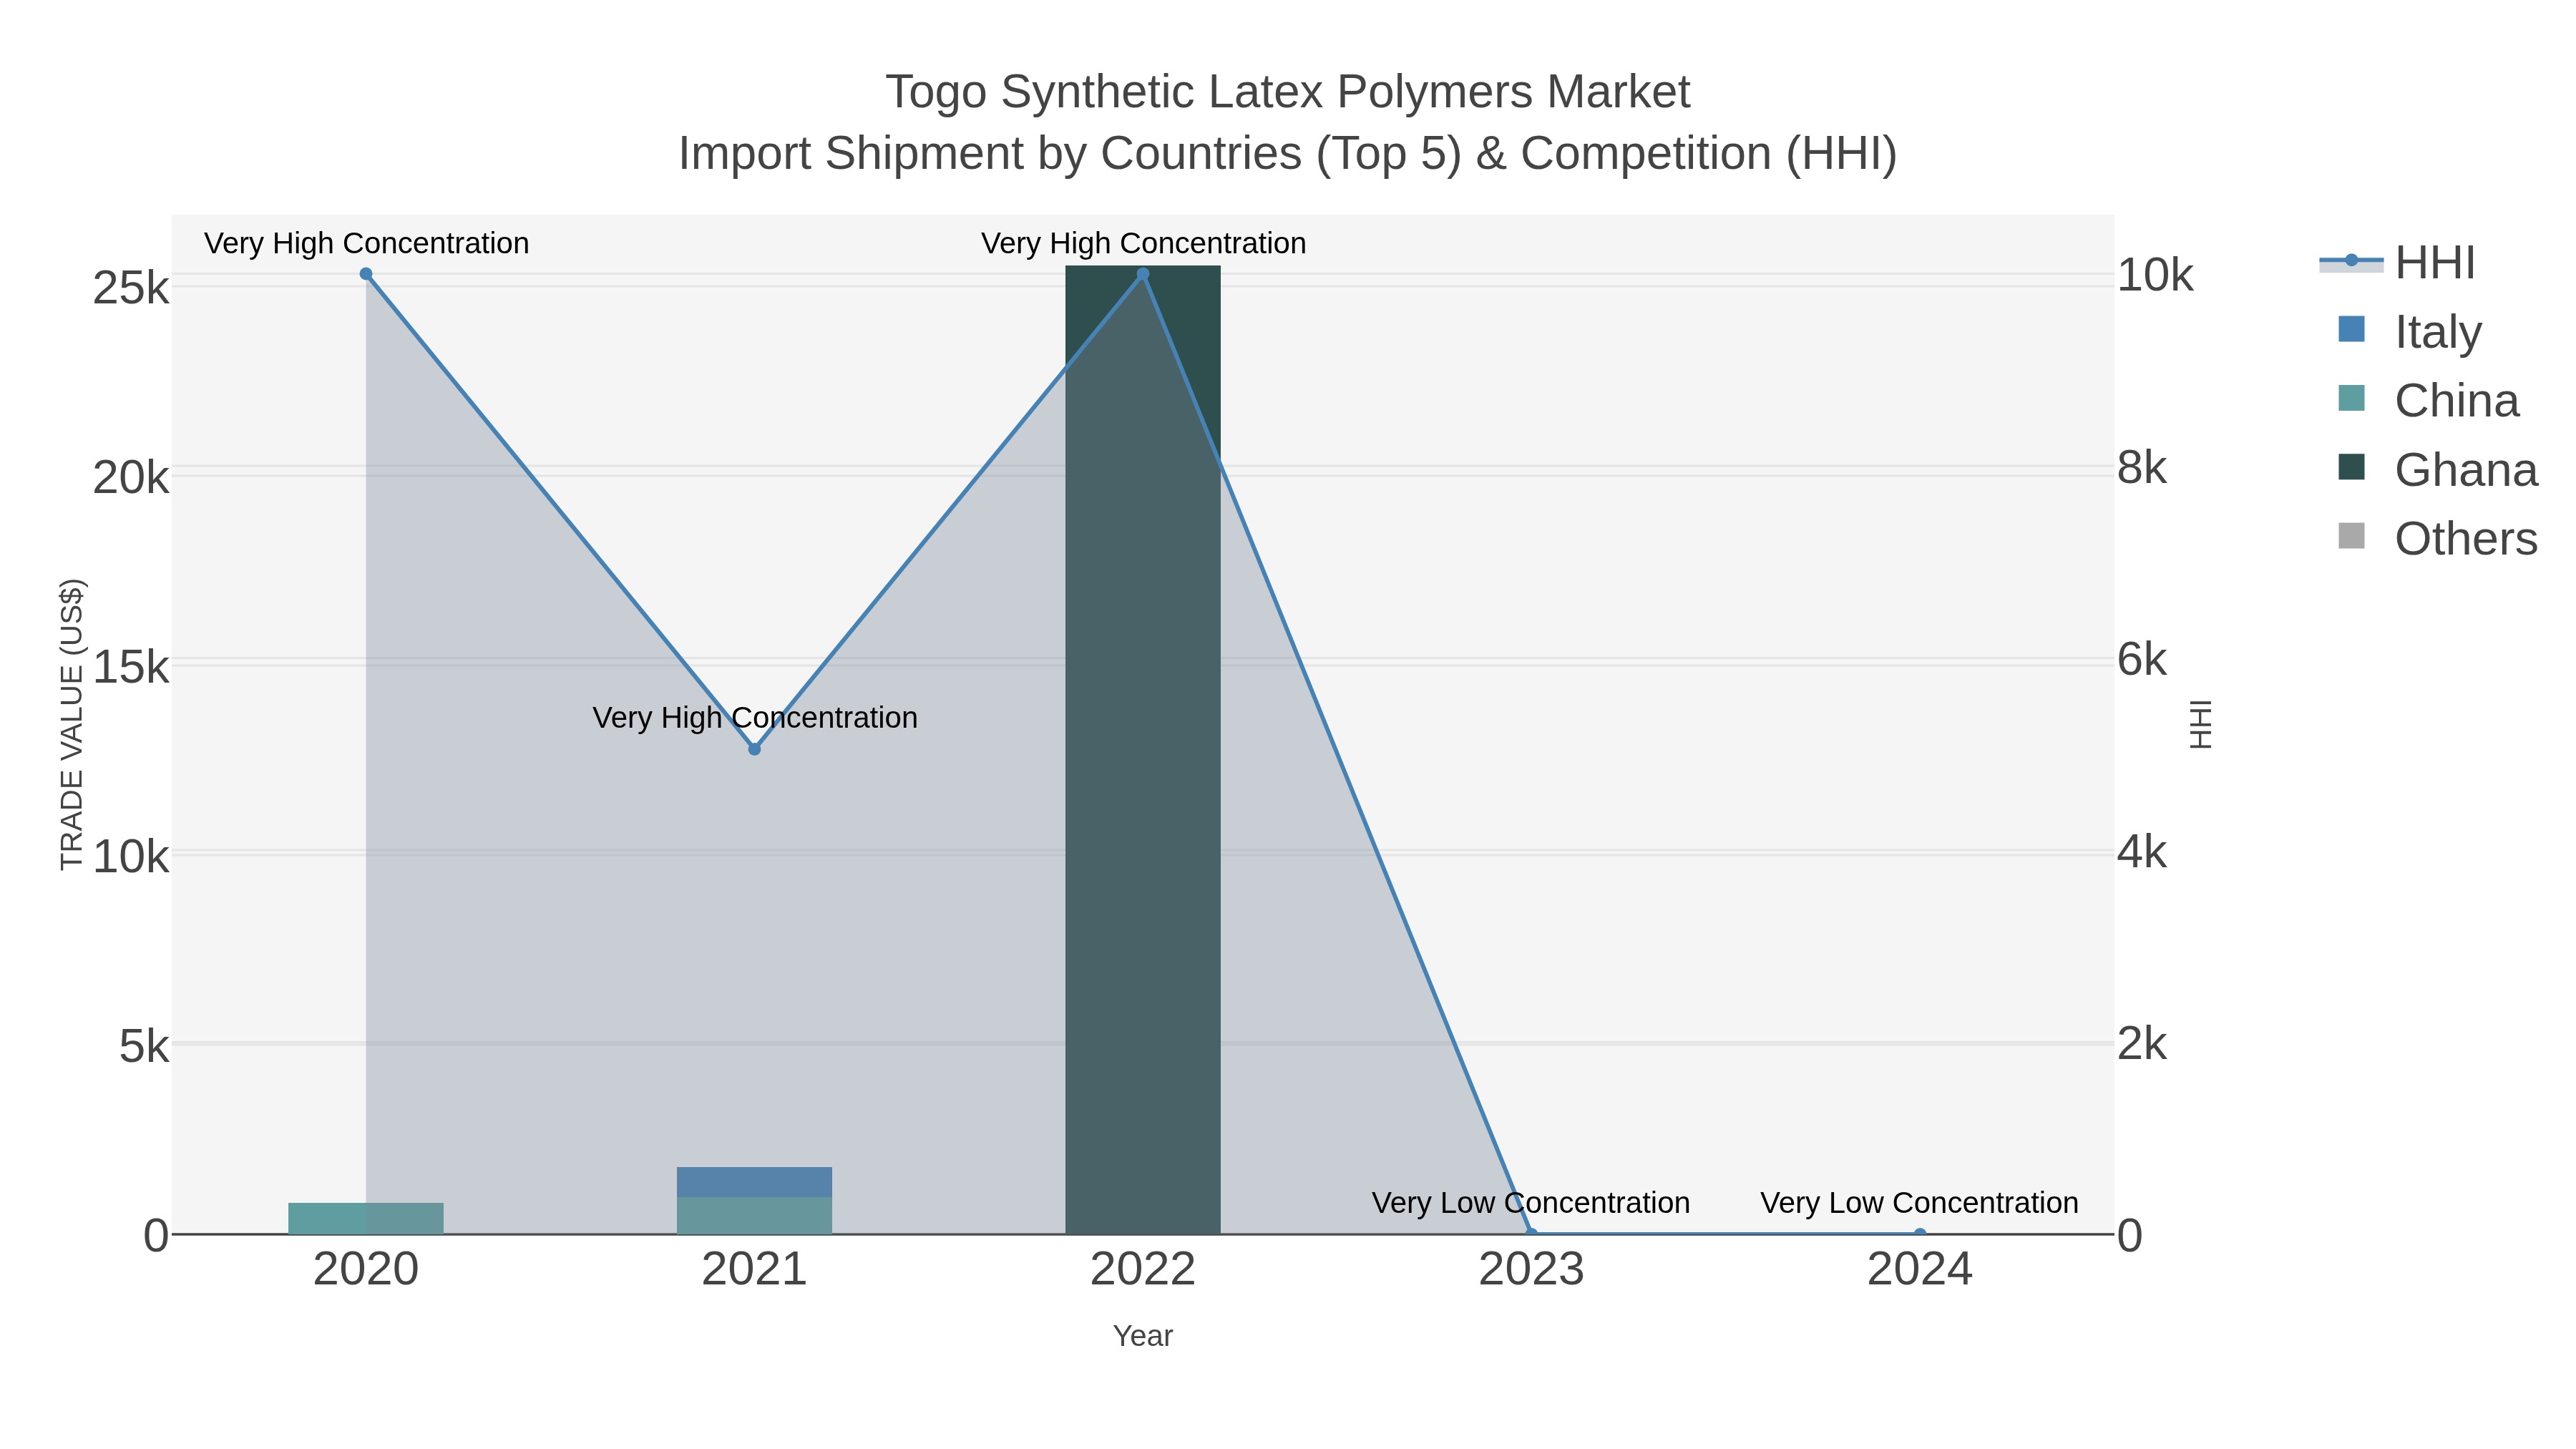This screenshot has height=1449, width=2576.
Task: Click the Year axis title
Action: 1143,1336
